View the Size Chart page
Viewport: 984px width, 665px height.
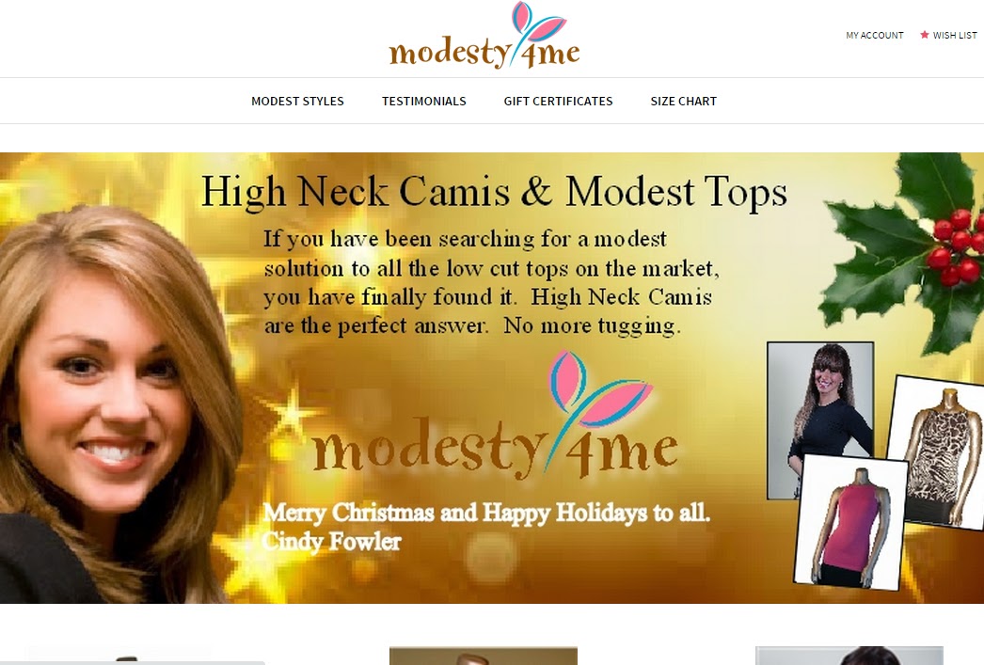683,101
